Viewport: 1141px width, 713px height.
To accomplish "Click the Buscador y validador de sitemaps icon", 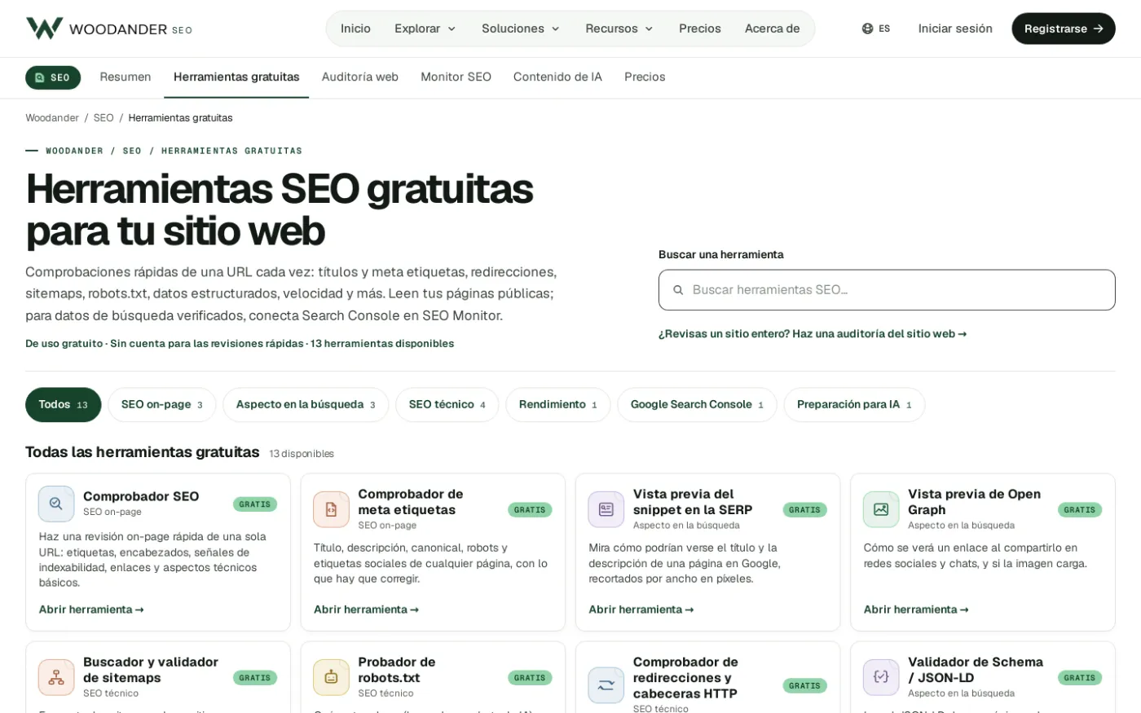I will point(56,677).
